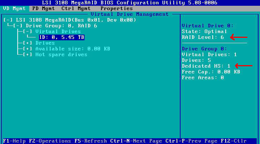The width and height of the screenshot is (260, 144).
Task: Click the Virtual Drive Management panel title
Action: [130, 14]
